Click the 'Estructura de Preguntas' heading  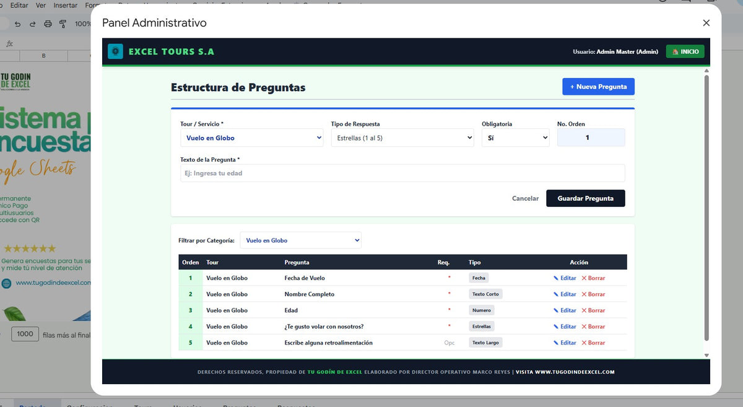point(238,87)
